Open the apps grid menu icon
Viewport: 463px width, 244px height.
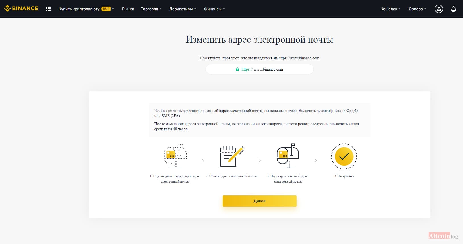(48, 9)
